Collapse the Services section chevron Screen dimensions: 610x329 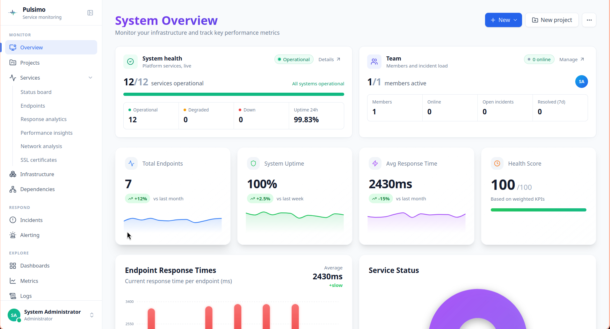click(x=91, y=78)
